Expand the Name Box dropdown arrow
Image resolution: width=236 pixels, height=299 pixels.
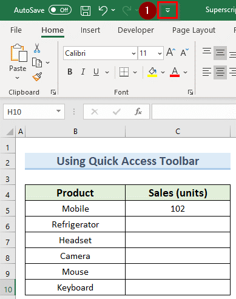58,111
